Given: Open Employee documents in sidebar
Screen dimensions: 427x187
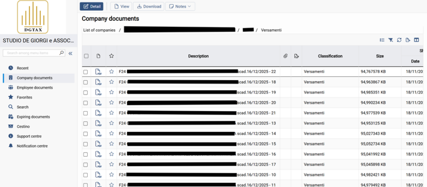Looking at the screenshot, I should click(x=34, y=87).
